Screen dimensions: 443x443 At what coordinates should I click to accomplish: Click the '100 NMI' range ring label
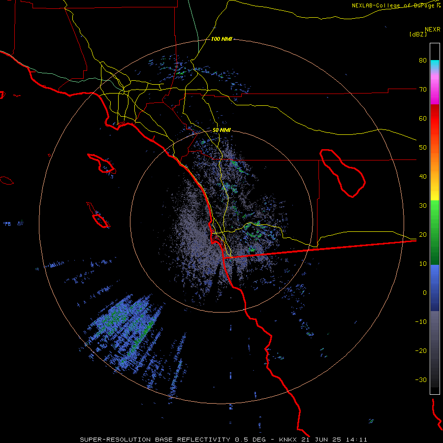[221, 39]
